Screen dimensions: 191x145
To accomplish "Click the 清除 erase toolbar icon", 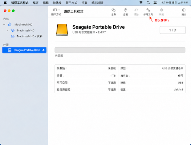I will (x=136, y=10).
